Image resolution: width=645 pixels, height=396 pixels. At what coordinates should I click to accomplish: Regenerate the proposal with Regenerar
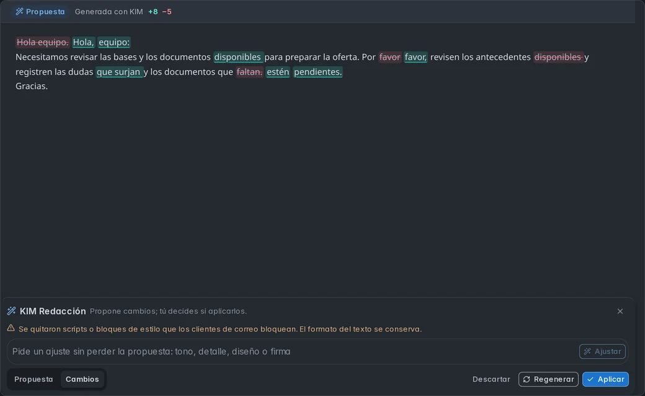pos(548,379)
